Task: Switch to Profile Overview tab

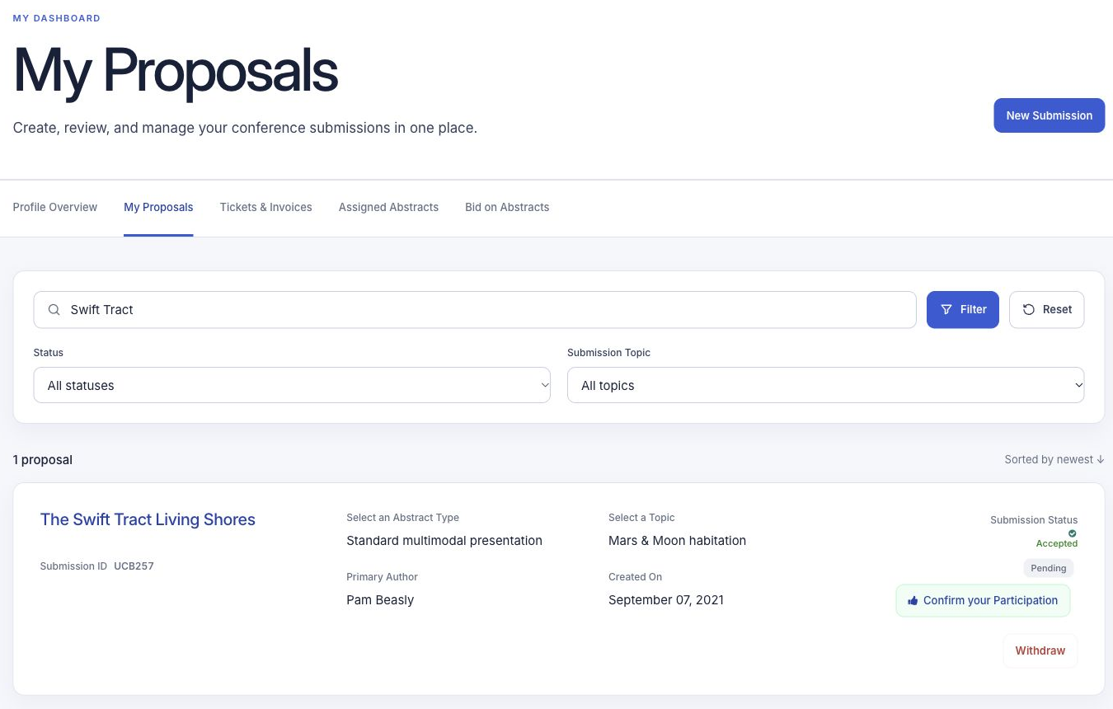Action: pyautogui.click(x=55, y=208)
